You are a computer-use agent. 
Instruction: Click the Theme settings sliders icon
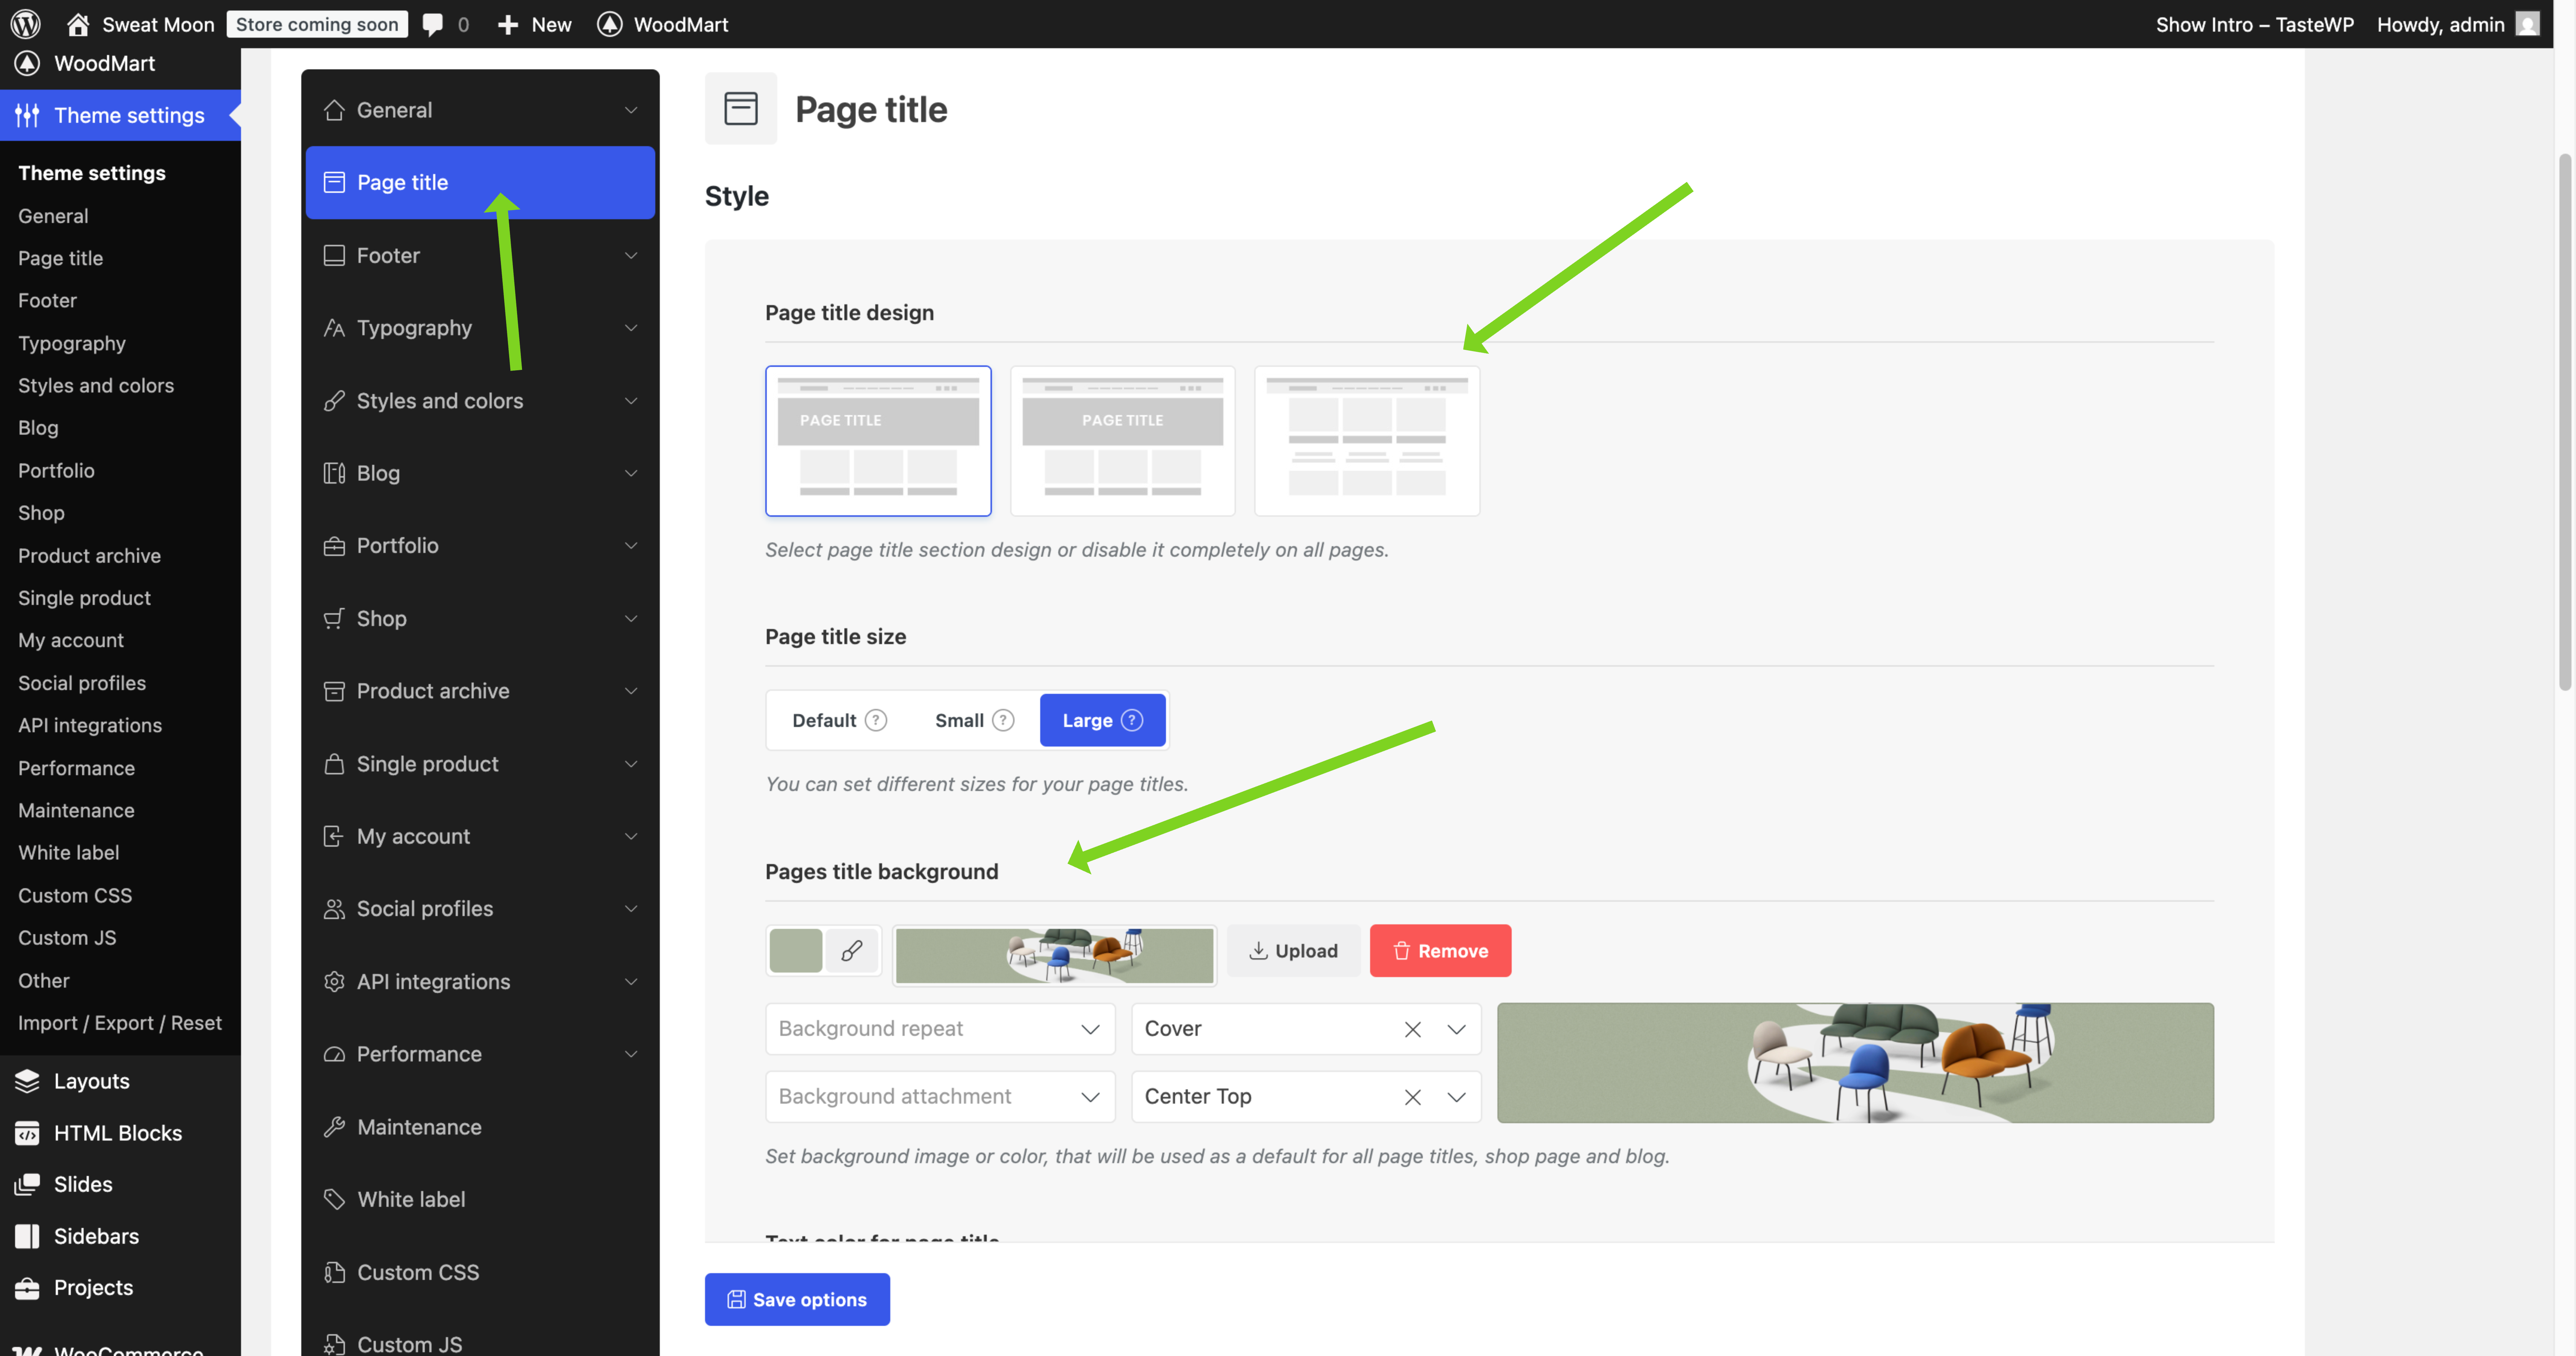(x=27, y=115)
